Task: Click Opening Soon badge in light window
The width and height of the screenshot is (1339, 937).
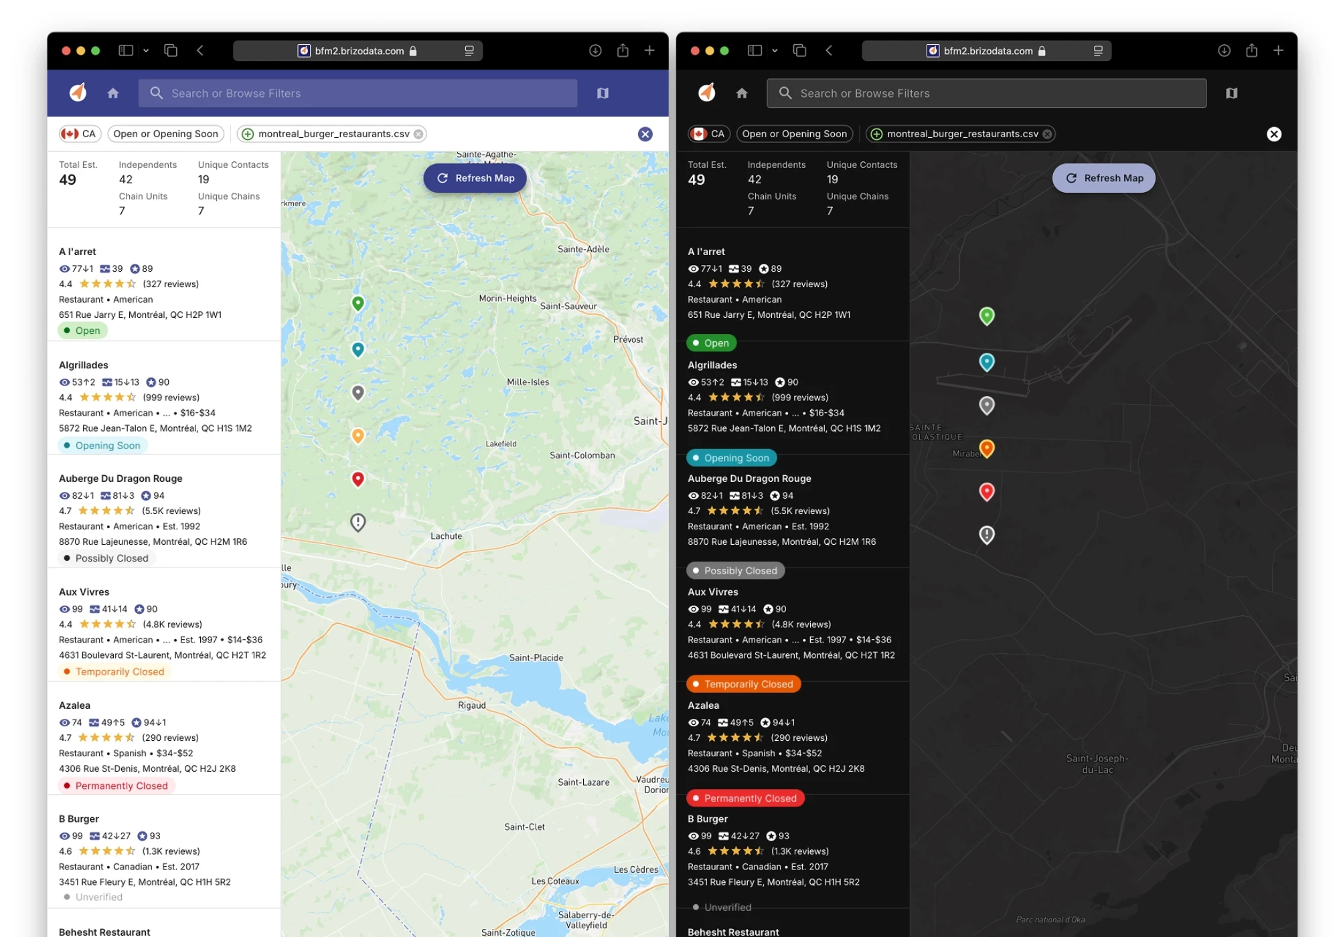Action: click(x=102, y=446)
